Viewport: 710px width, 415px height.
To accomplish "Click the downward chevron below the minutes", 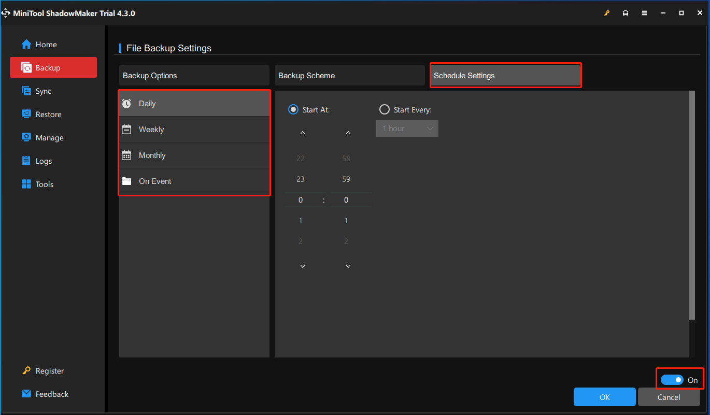I will coord(347,266).
